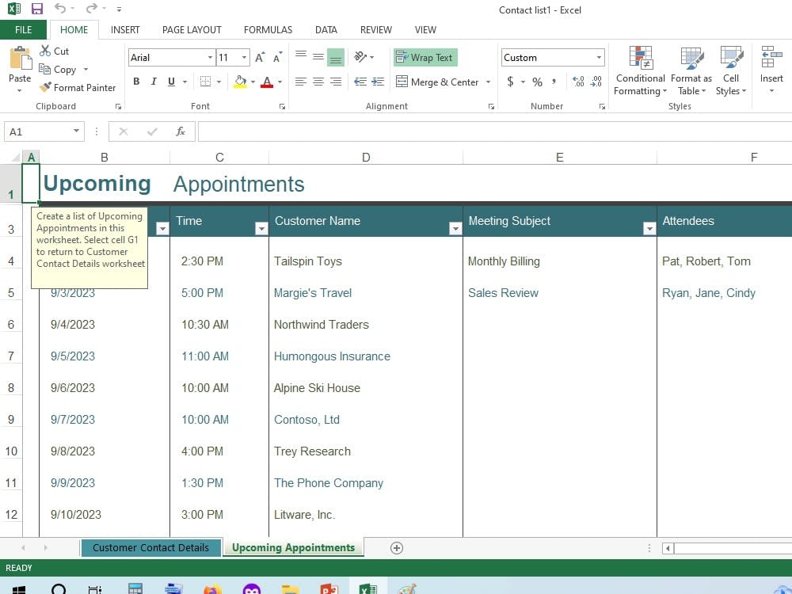The image size is (792, 594).
Task: Switch to the DATA ribbon tab
Action: tap(326, 30)
